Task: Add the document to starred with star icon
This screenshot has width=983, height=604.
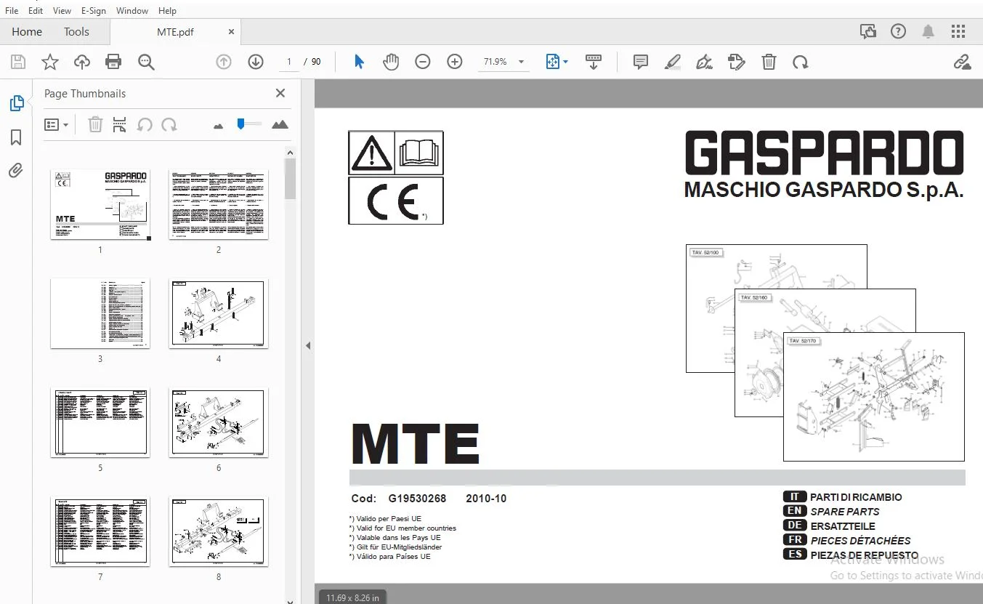Action: click(x=49, y=62)
